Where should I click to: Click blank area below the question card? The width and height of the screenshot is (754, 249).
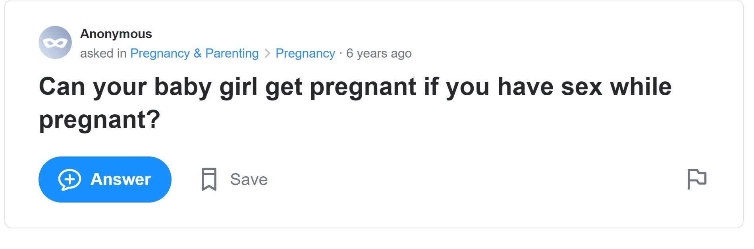(373, 239)
